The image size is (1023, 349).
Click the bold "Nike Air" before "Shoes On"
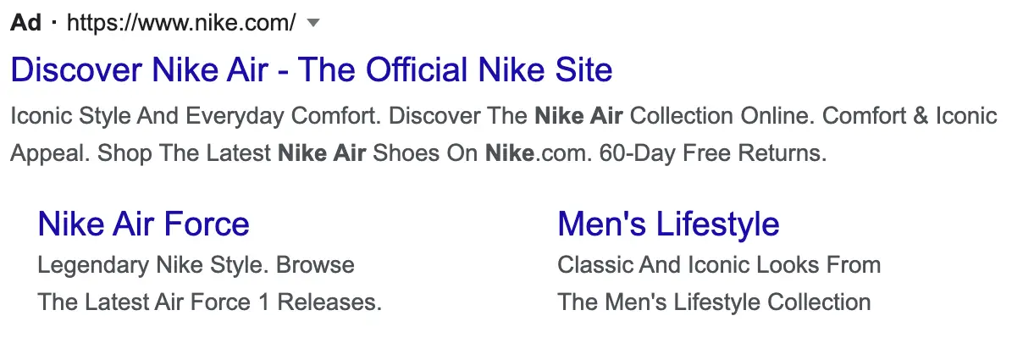pyautogui.click(x=322, y=155)
